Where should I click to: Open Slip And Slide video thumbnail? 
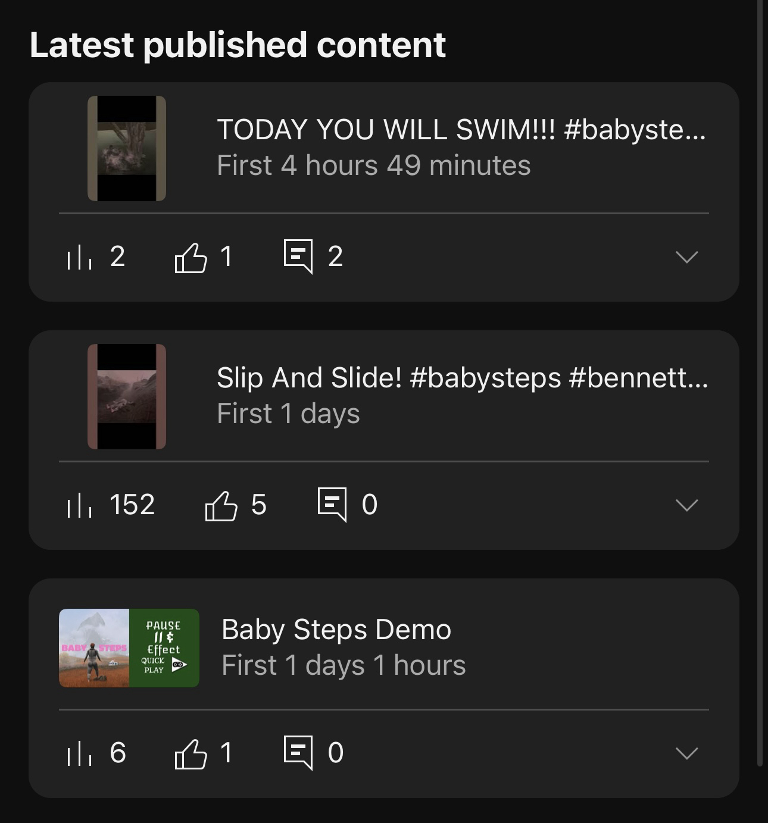(x=127, y=396)
